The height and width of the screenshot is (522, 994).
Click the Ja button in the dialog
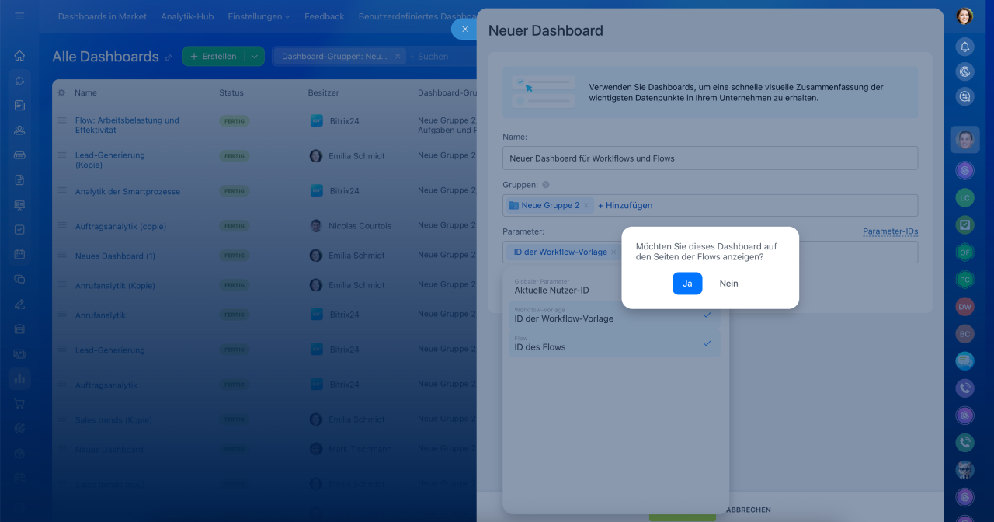pos(686,284)
